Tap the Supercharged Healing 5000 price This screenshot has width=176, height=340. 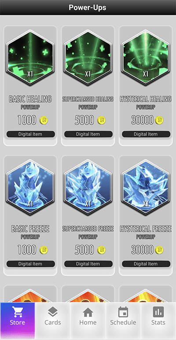[84, 120]
